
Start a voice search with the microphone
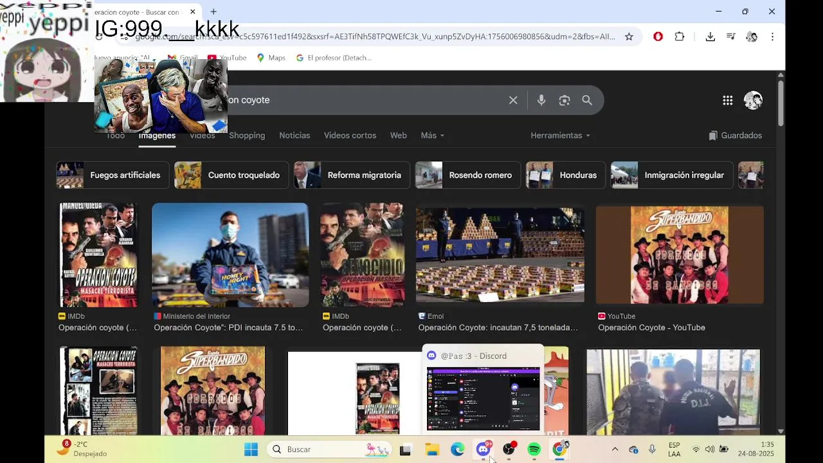pyautogui.click(x=541, y=100)
